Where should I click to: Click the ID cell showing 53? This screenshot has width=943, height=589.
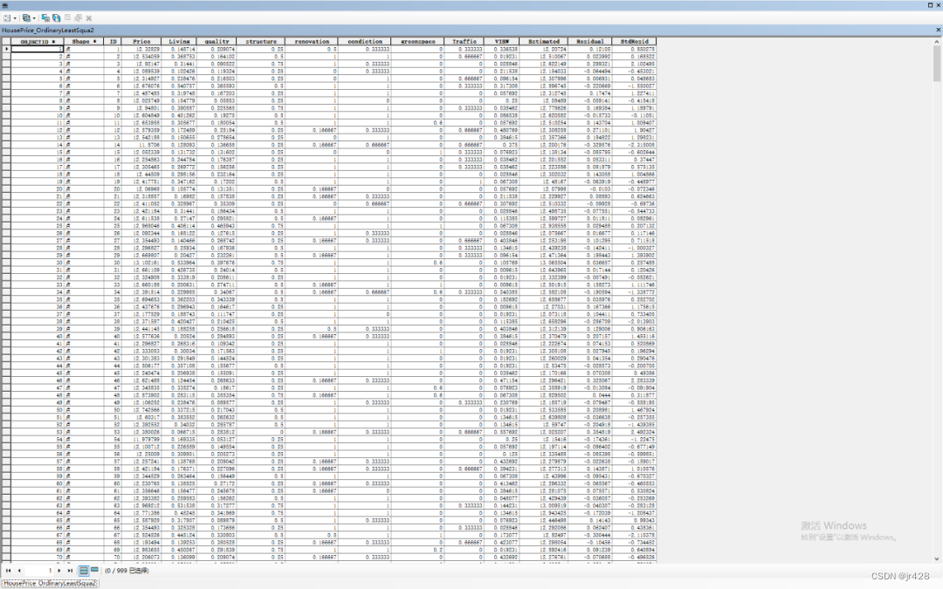coord(113,432)
